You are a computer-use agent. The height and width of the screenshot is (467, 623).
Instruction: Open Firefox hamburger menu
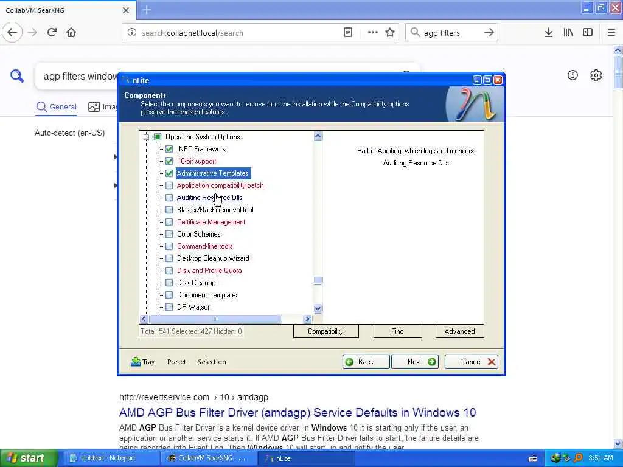tap(611, 33)
